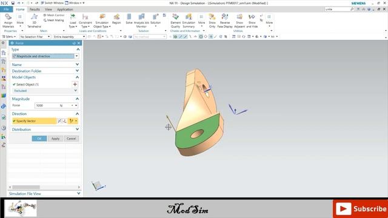This screenshot has height=218, width=388.
Task: Click Show and Hide utility
Action: coord(252,21)
